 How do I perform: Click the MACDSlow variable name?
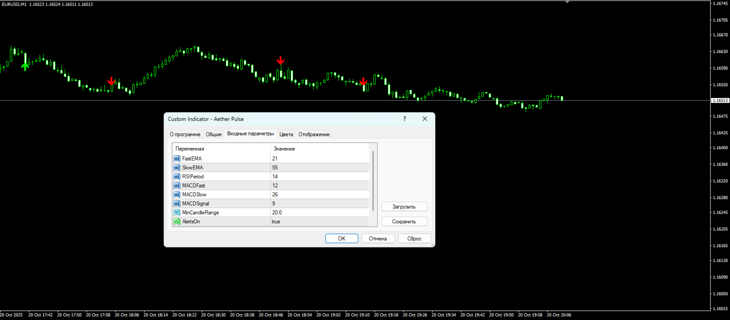pyautogui.click(x=194, y=195)
